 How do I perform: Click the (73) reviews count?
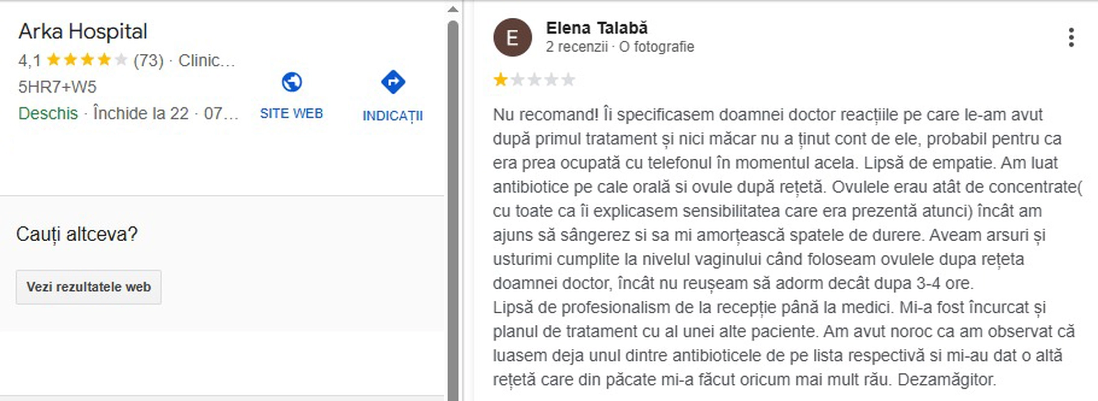[x=148, y=60]
